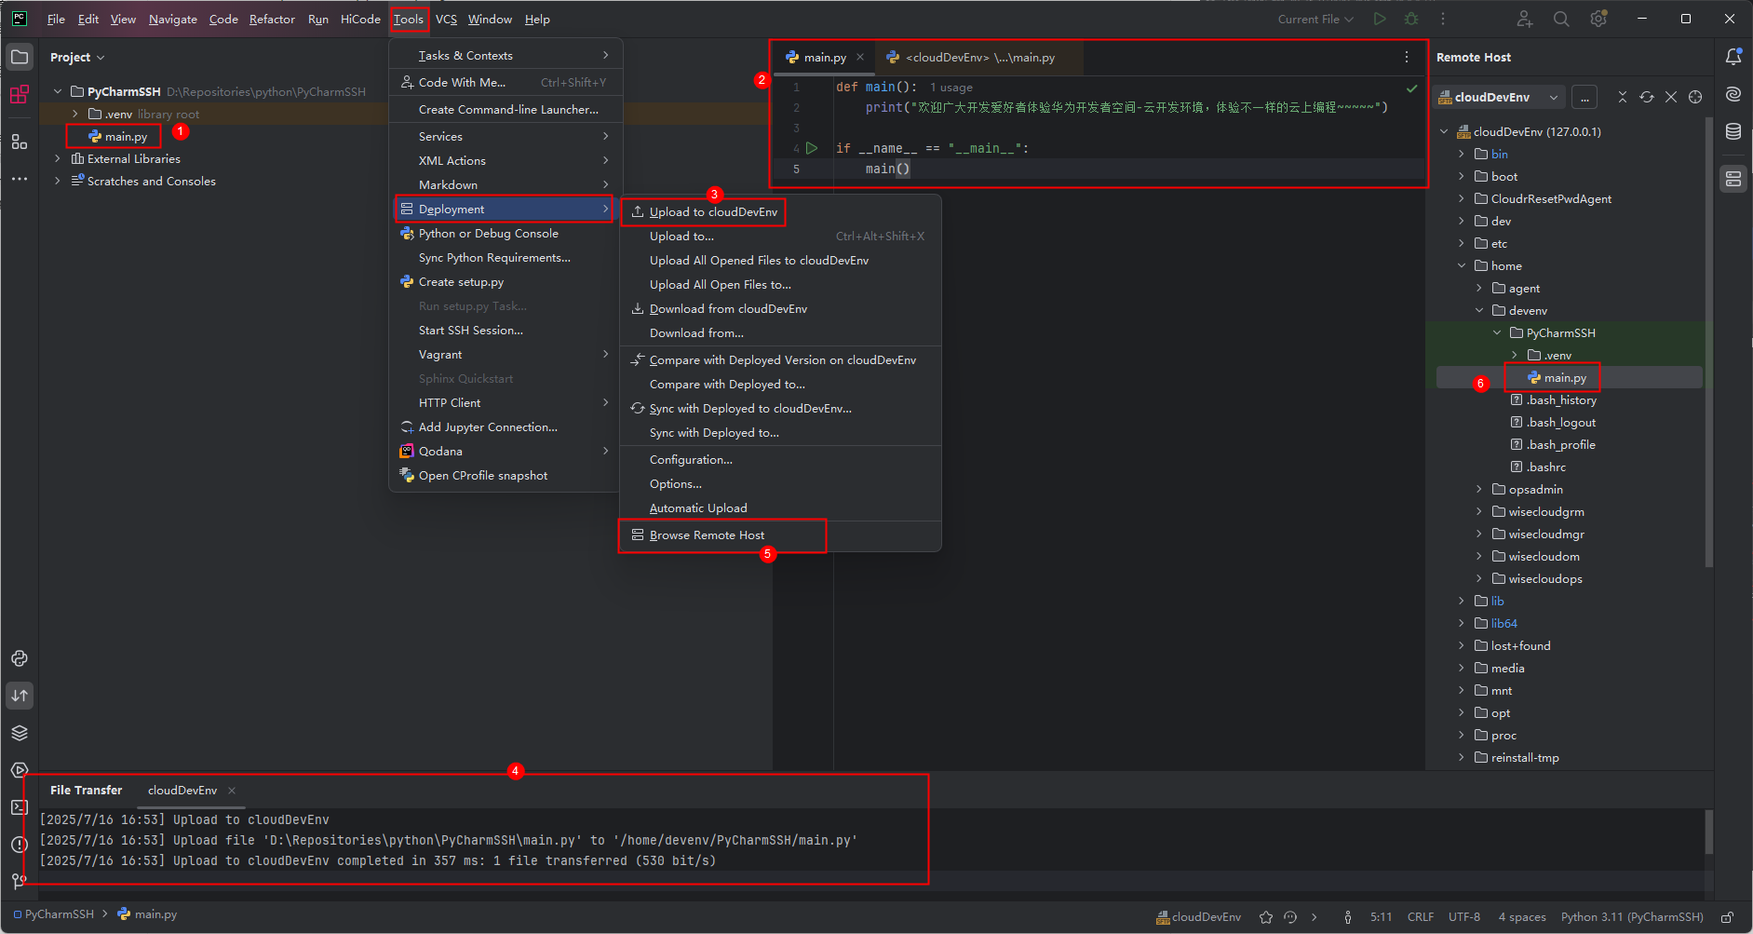Open Remote Host settings target icon

click(x=1694, y=96)
